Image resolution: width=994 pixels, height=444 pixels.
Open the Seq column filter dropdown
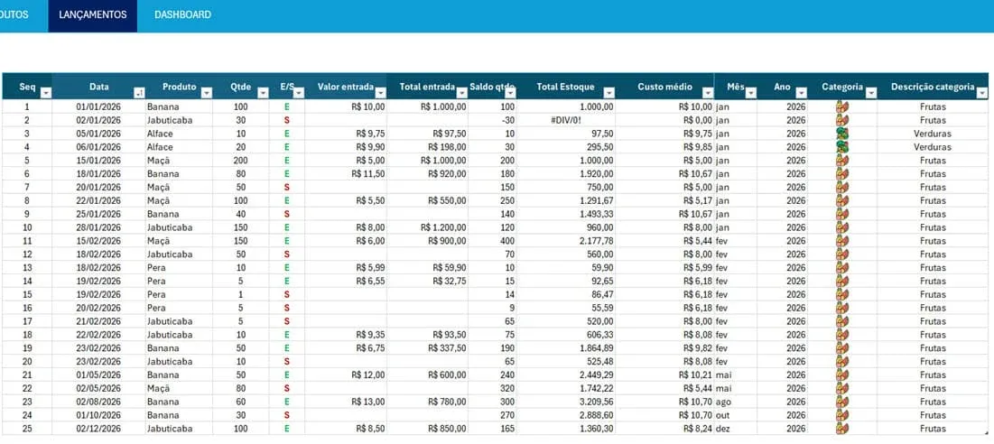pos(46,93)
